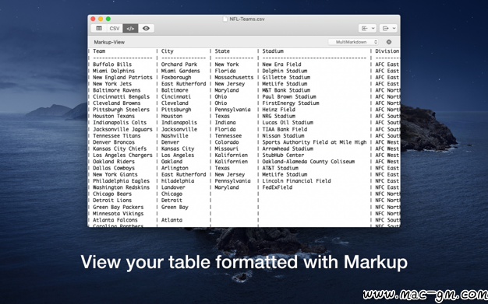Image resolution: width=488 pixels, height=304 pixels.
Task: Select the Jacksonville Jaguars cell
Action: tap(122, 129)
